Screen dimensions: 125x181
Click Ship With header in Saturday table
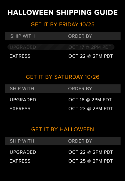pyautogui.click(x=22, y=89)
